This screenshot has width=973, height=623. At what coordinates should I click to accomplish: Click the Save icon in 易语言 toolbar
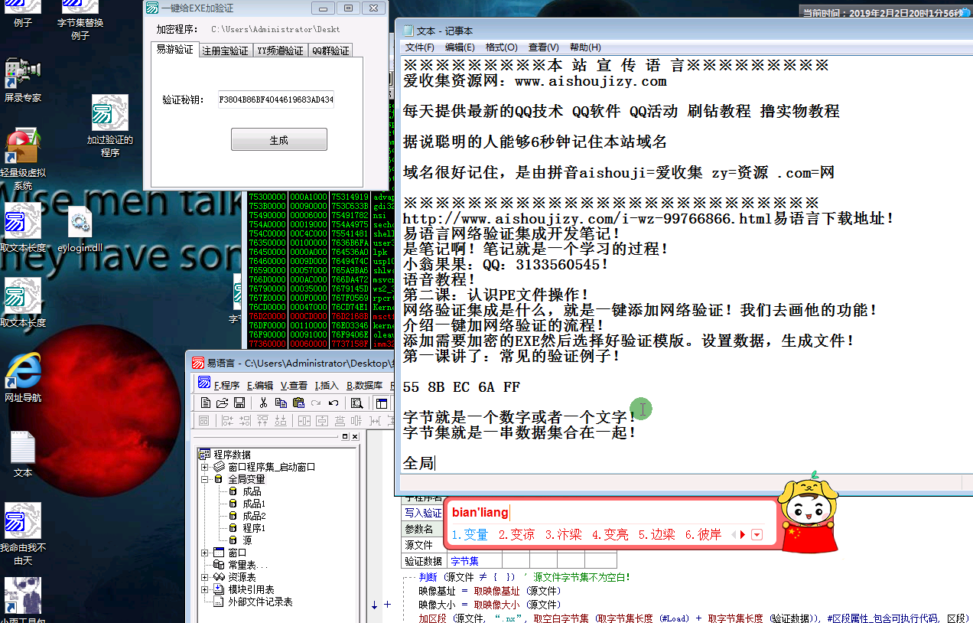(239, 403)
